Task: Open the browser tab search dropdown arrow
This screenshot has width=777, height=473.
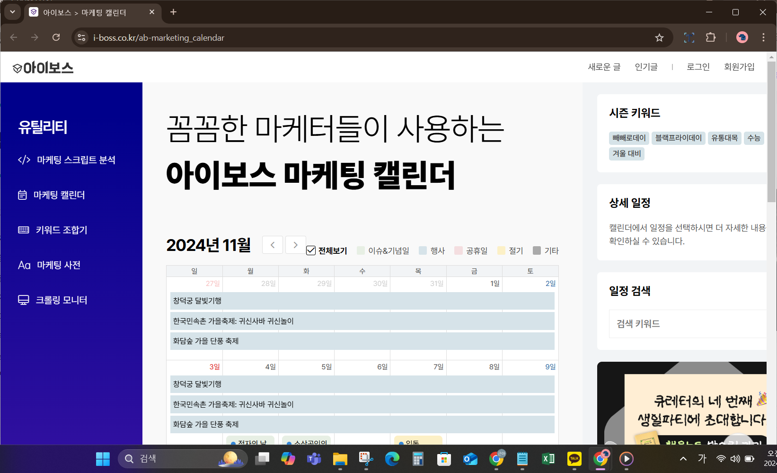Action: click(x=12, y=12)
